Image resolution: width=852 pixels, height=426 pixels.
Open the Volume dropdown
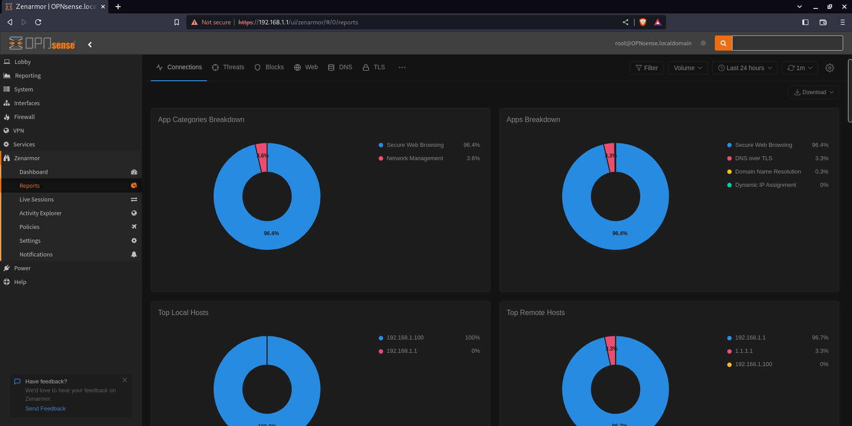pos(688,68)
